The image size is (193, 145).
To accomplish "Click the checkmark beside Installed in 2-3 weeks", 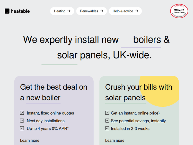I will (x=107, y=129).
